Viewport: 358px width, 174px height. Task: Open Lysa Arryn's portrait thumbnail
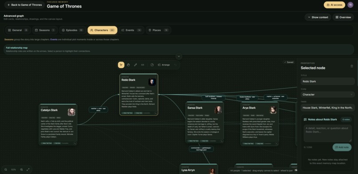[212, 171]
